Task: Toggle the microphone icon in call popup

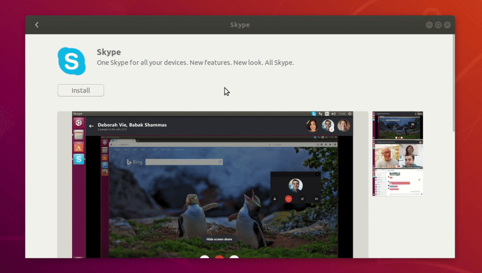Action: (275, 199)
